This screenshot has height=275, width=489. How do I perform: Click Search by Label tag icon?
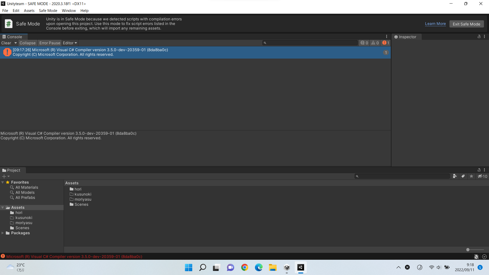click(x=463, y=176)
